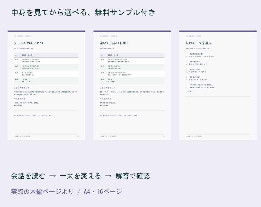Open the Lesson 02 sample page thumbnail

(132, 85)
